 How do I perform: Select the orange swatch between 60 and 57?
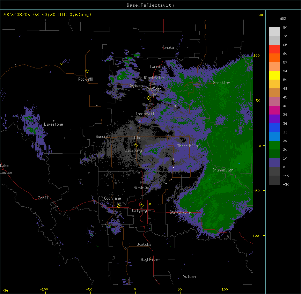(x=274, y=58)
